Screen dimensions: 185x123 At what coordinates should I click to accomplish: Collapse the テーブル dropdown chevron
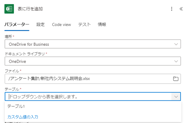click(x=176, y=97)
